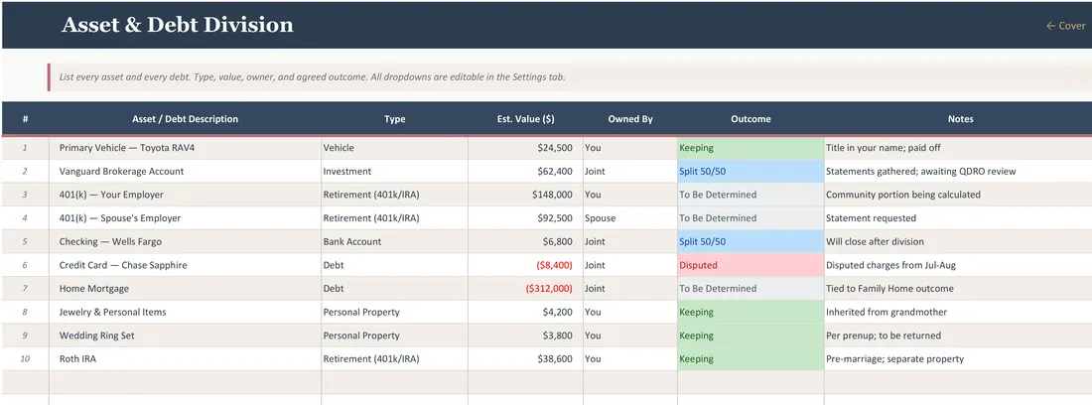The height and width of the screenshot is (405, 1092).
Task: Open Outcome dropdown for Vanguard Brokerage Account
Action: point(751,171)
